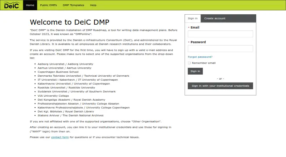Image resolution: width=286 pixels, height=157 pixels.
Task: Click the "- or -" separator text
Action: click(x=220, y=79)
